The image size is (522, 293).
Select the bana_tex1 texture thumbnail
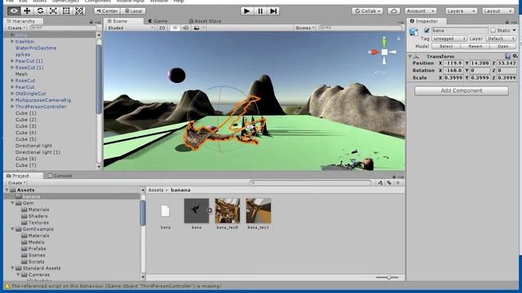point(259,211)
